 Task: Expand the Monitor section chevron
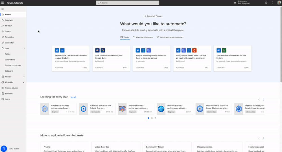23,76
